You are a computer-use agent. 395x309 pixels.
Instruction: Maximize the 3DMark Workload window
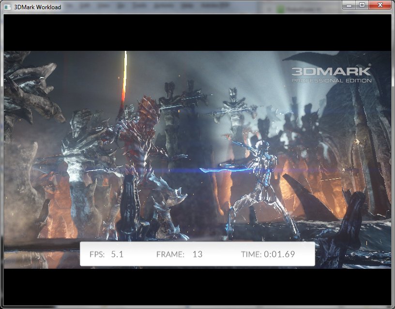point(362,5)
